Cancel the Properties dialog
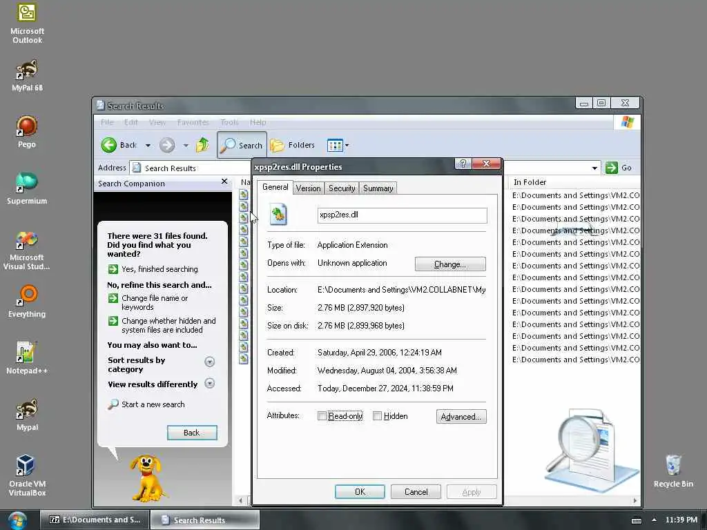Screen dimensions: 707x530 [416, 491]
